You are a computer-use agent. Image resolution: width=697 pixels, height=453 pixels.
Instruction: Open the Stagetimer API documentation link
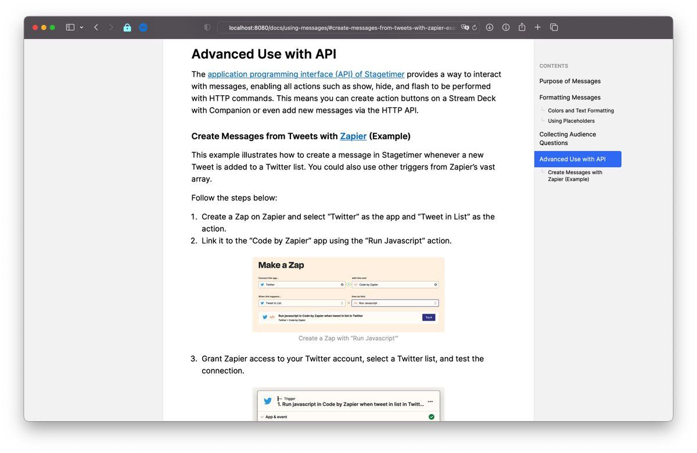click(x=306, y=74)
